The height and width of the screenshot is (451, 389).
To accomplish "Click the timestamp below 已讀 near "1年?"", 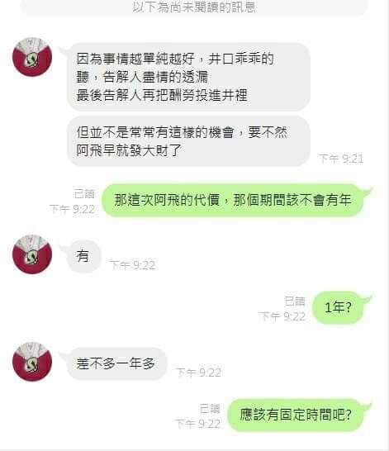I will point(282,316).
